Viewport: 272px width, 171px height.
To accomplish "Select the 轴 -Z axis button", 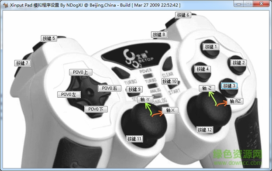I will coord(207,89).
